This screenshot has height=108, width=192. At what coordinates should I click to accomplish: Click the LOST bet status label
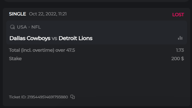178,15
